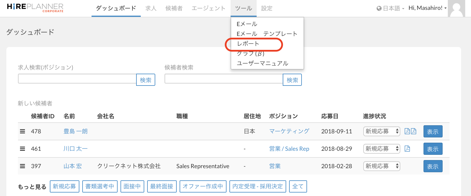
Task: Focus the 求人検索(ポジション) search field
Action: click(77, 79)
